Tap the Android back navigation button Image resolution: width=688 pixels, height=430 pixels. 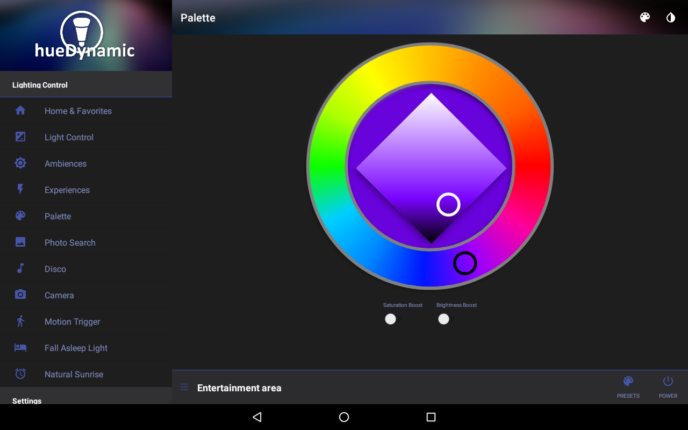pyautogui.click(x=257, y=417)
